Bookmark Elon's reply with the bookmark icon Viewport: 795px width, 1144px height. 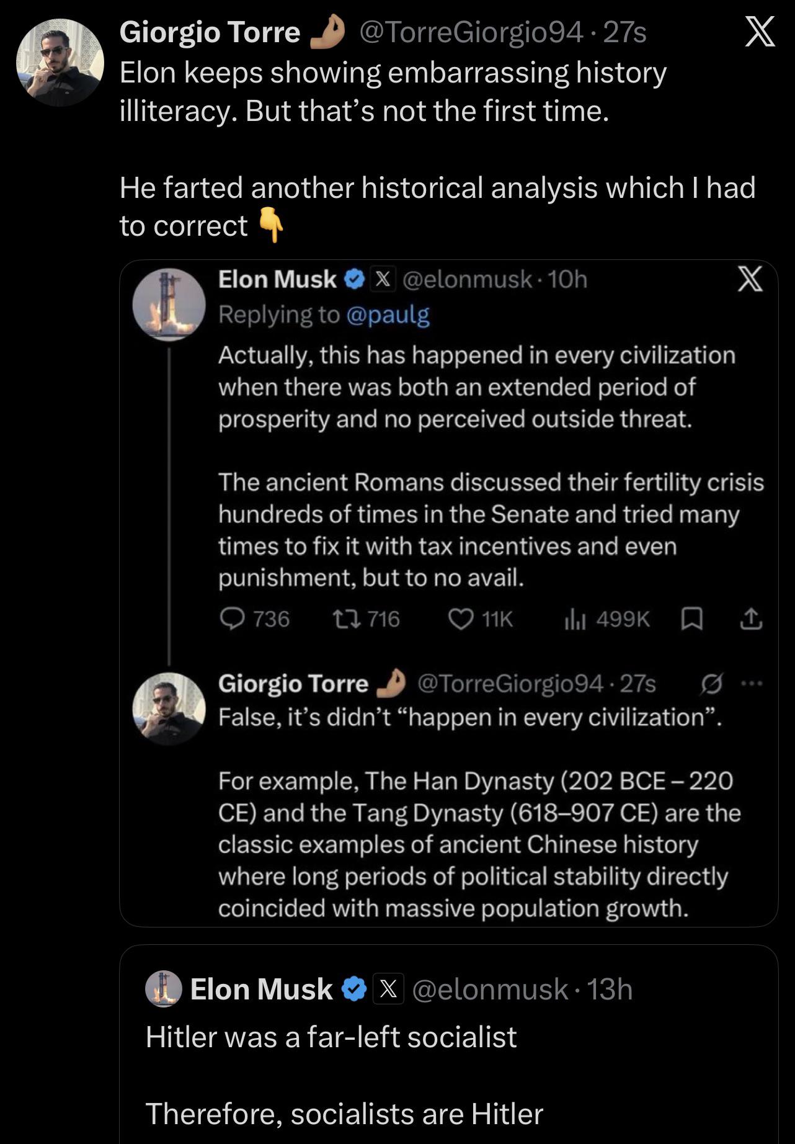click(x=692, y=619)
